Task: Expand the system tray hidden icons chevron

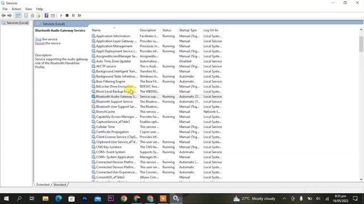Action: point(284,198)
